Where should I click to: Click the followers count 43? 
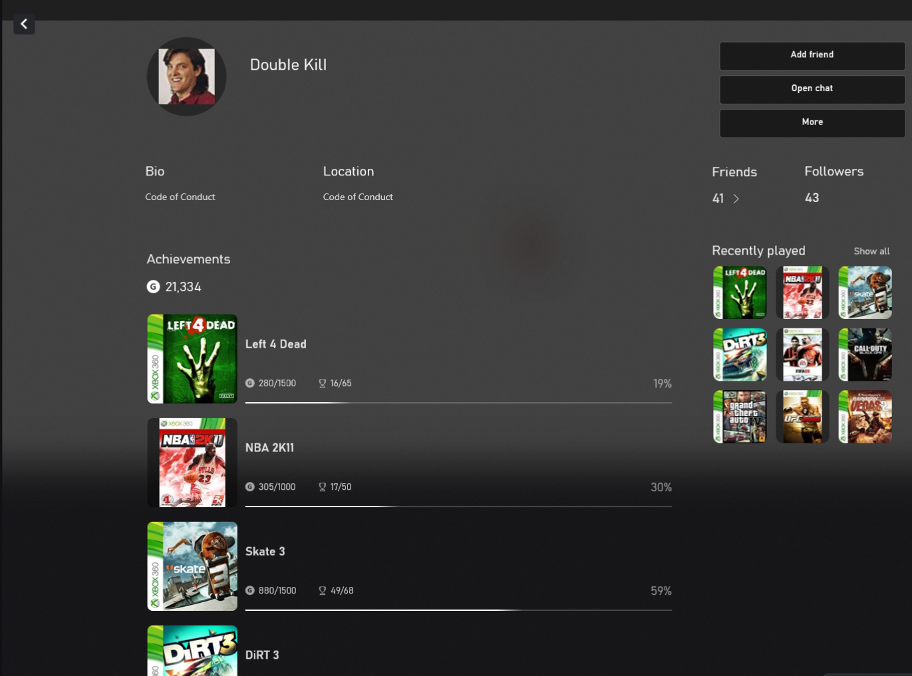click(812, 198)
